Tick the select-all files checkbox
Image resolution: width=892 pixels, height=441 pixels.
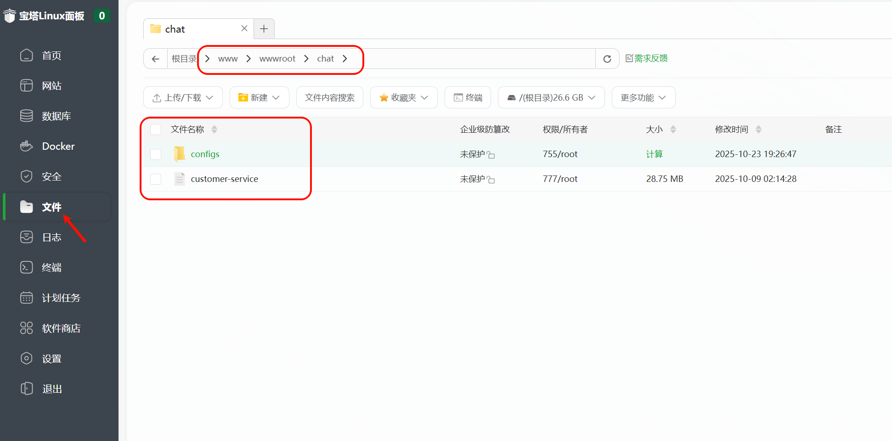pos(156,130)
